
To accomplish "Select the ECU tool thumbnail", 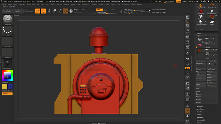I will (212, 17).
